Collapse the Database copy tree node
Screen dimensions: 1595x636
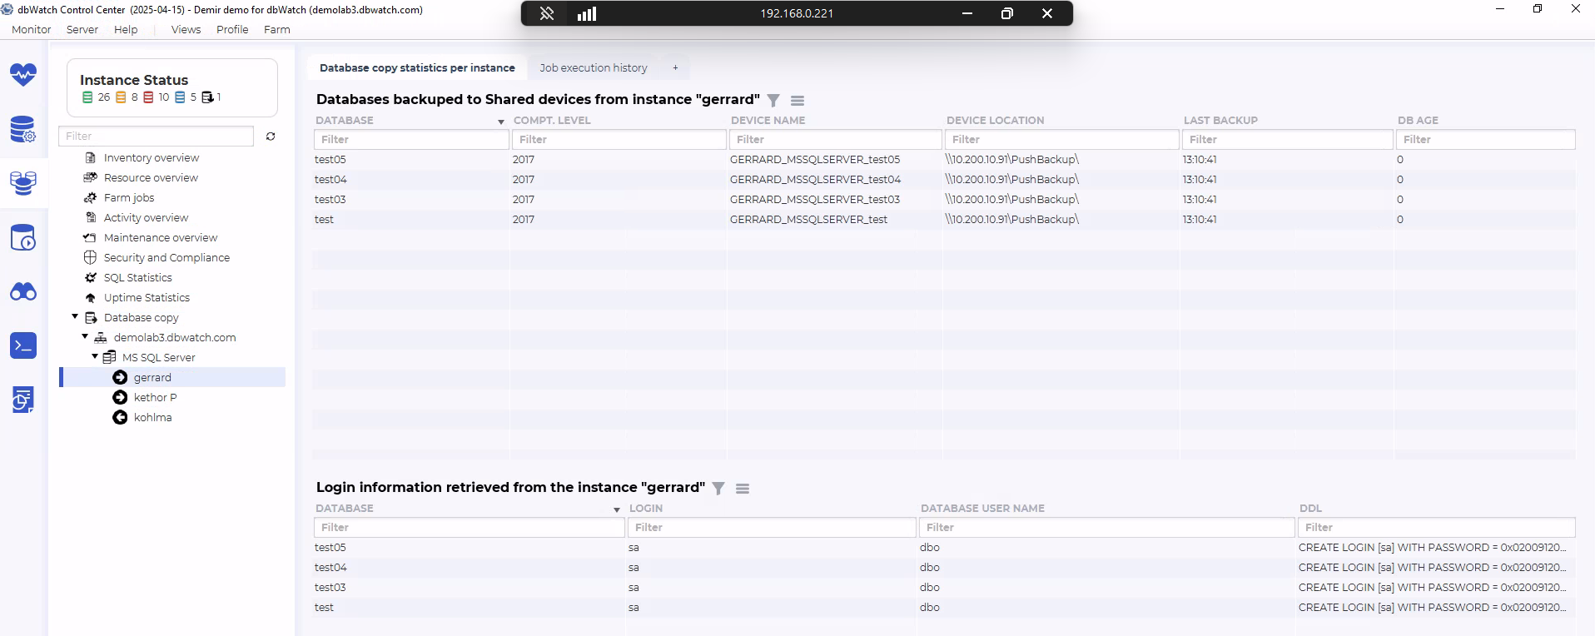[x=75, y=317]
